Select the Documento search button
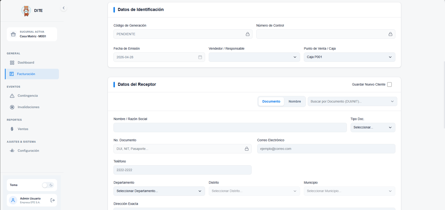This screenshot has height=210, width=445. click(271, 102)
